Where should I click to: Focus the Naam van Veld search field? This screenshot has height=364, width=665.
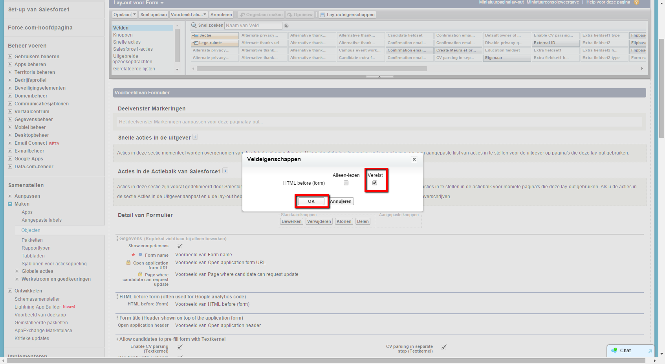click(253, 26)
